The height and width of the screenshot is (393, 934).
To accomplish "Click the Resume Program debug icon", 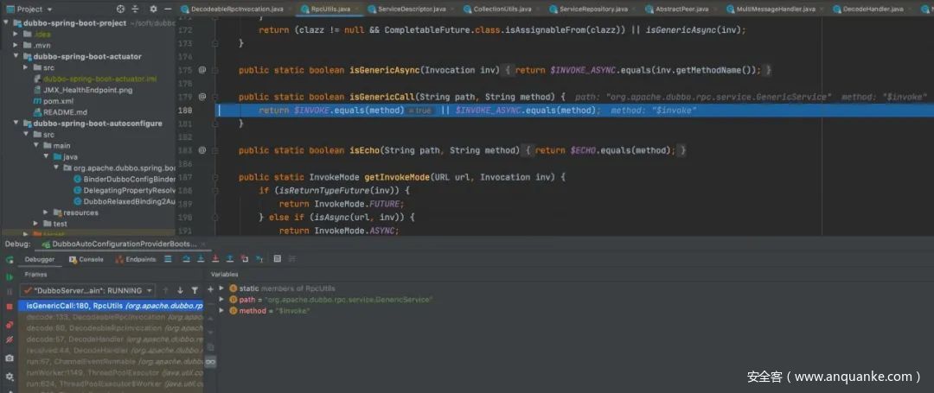I will (10, 276).
